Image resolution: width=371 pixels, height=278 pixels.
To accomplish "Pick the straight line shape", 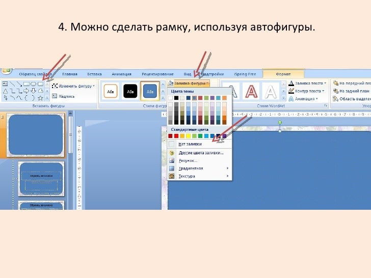I will coord(12,84).
